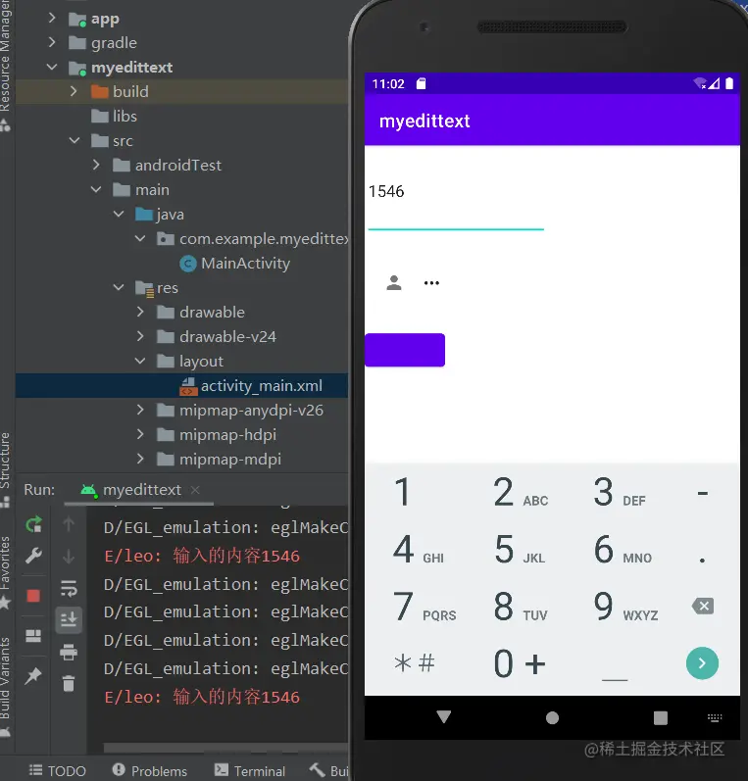The height and width of the screenshot is (781, 748).
Task: Toggle scroll to end icon in console
Action: pos(69,619)
